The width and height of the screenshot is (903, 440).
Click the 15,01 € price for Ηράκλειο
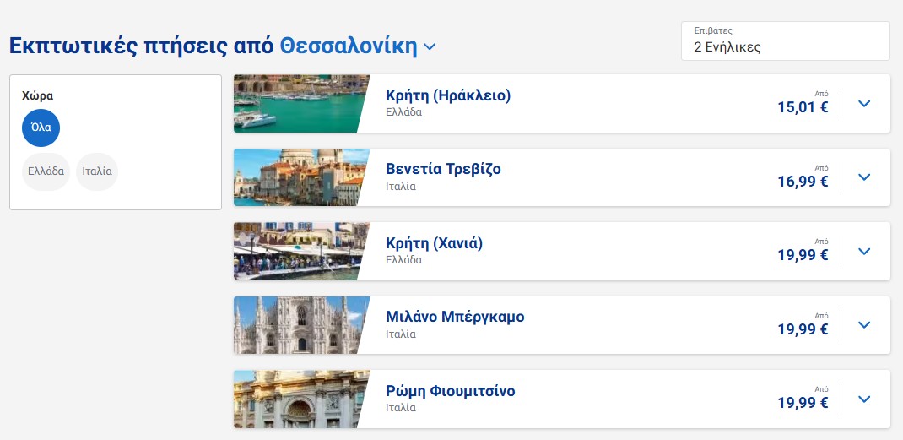point(803,107)
